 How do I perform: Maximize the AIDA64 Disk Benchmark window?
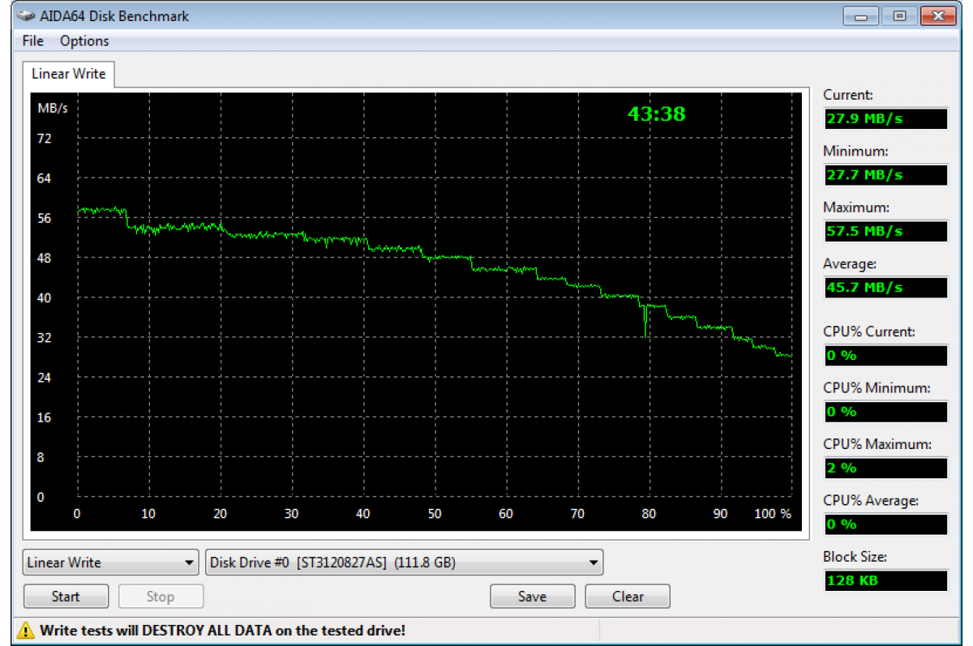[899, 15]
